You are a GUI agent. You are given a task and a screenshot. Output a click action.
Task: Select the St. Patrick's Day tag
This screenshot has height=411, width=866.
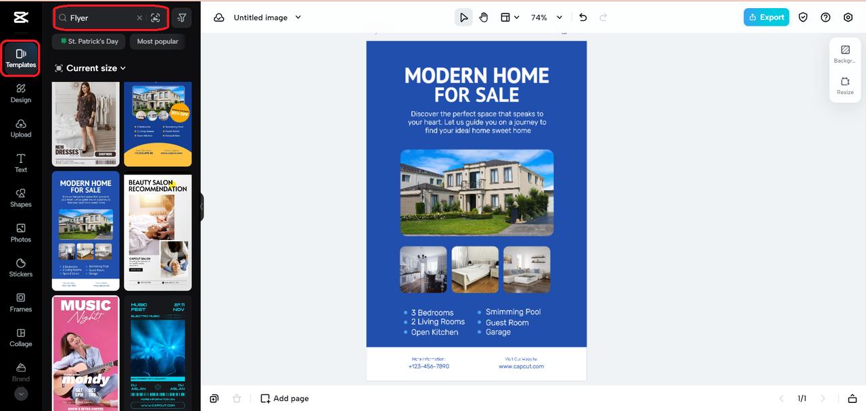89,41
